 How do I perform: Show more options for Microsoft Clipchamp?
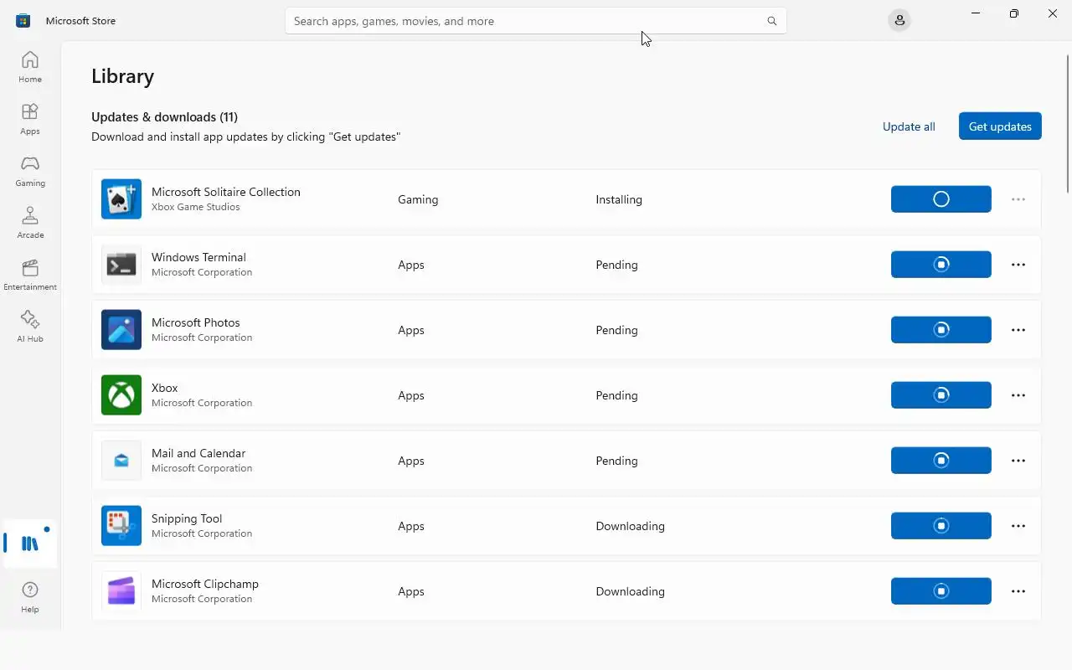1018,591
